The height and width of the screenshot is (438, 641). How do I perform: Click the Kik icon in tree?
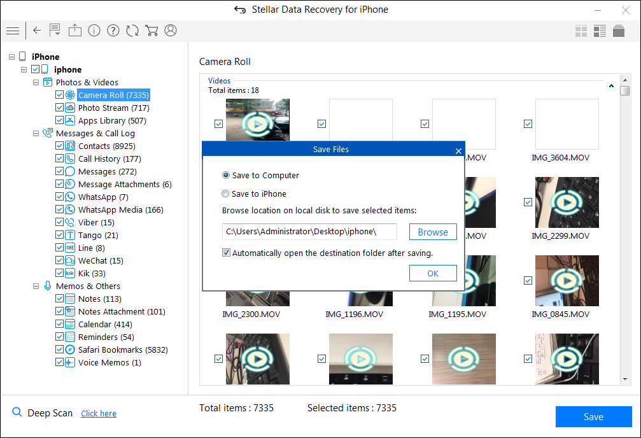70,273
